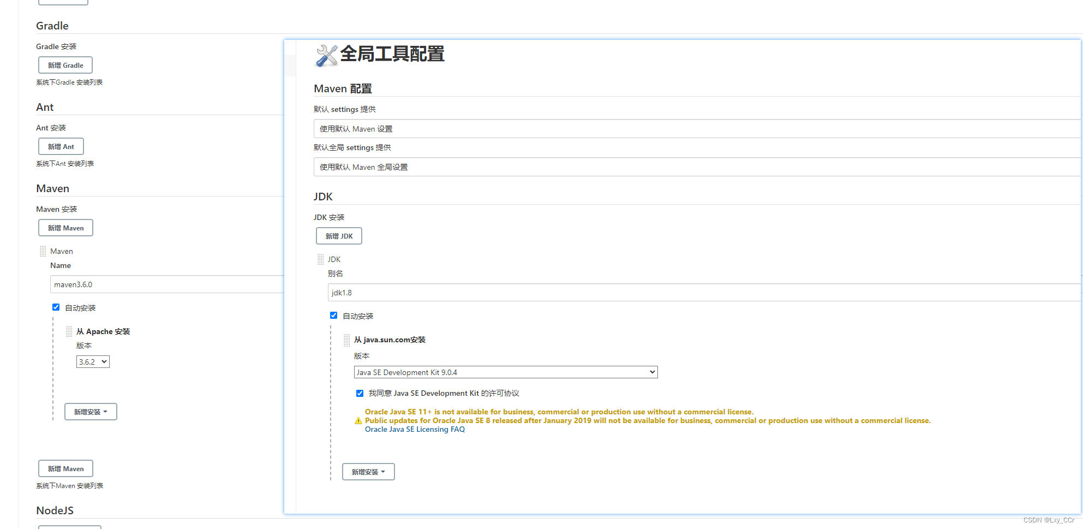Click the 系统下Gradle 安装列表 description text
This screenshot has height=529, width=1083.
(x=69, y=82)
